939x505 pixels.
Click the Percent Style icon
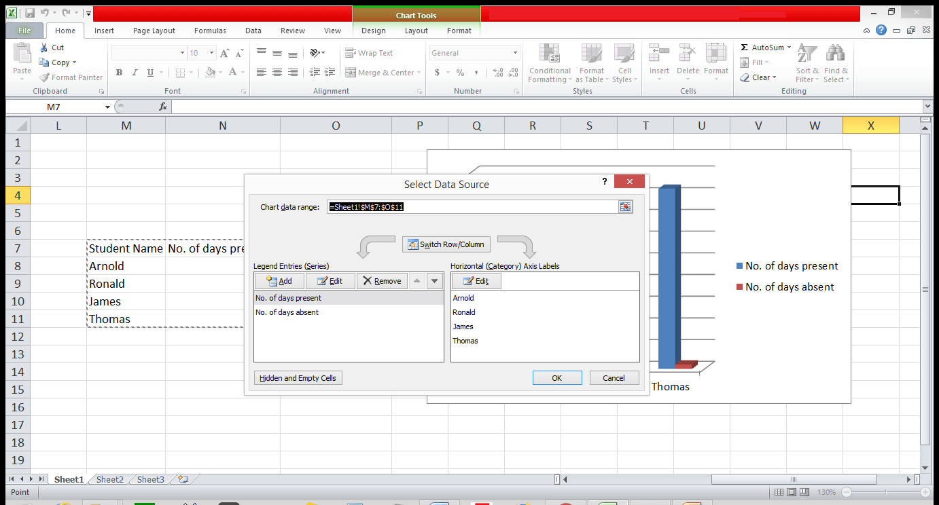click(460, 73)
